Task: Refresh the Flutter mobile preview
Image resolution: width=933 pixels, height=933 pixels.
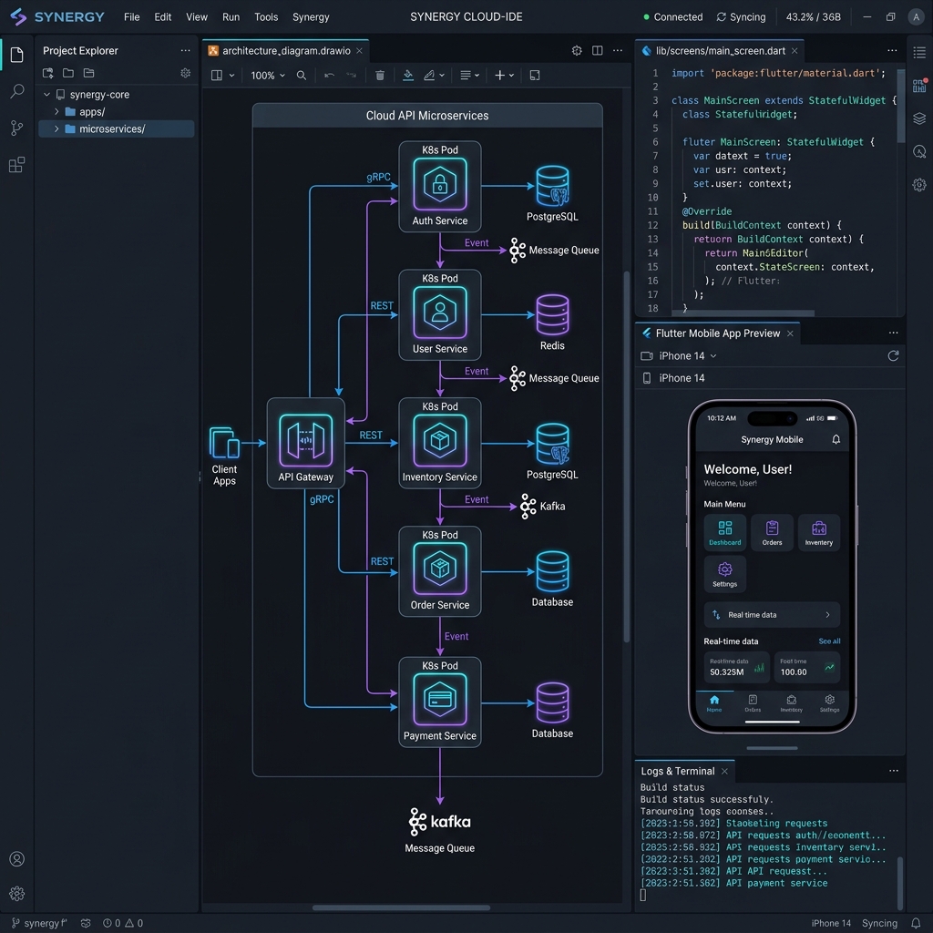Action: tap(893, 356)
